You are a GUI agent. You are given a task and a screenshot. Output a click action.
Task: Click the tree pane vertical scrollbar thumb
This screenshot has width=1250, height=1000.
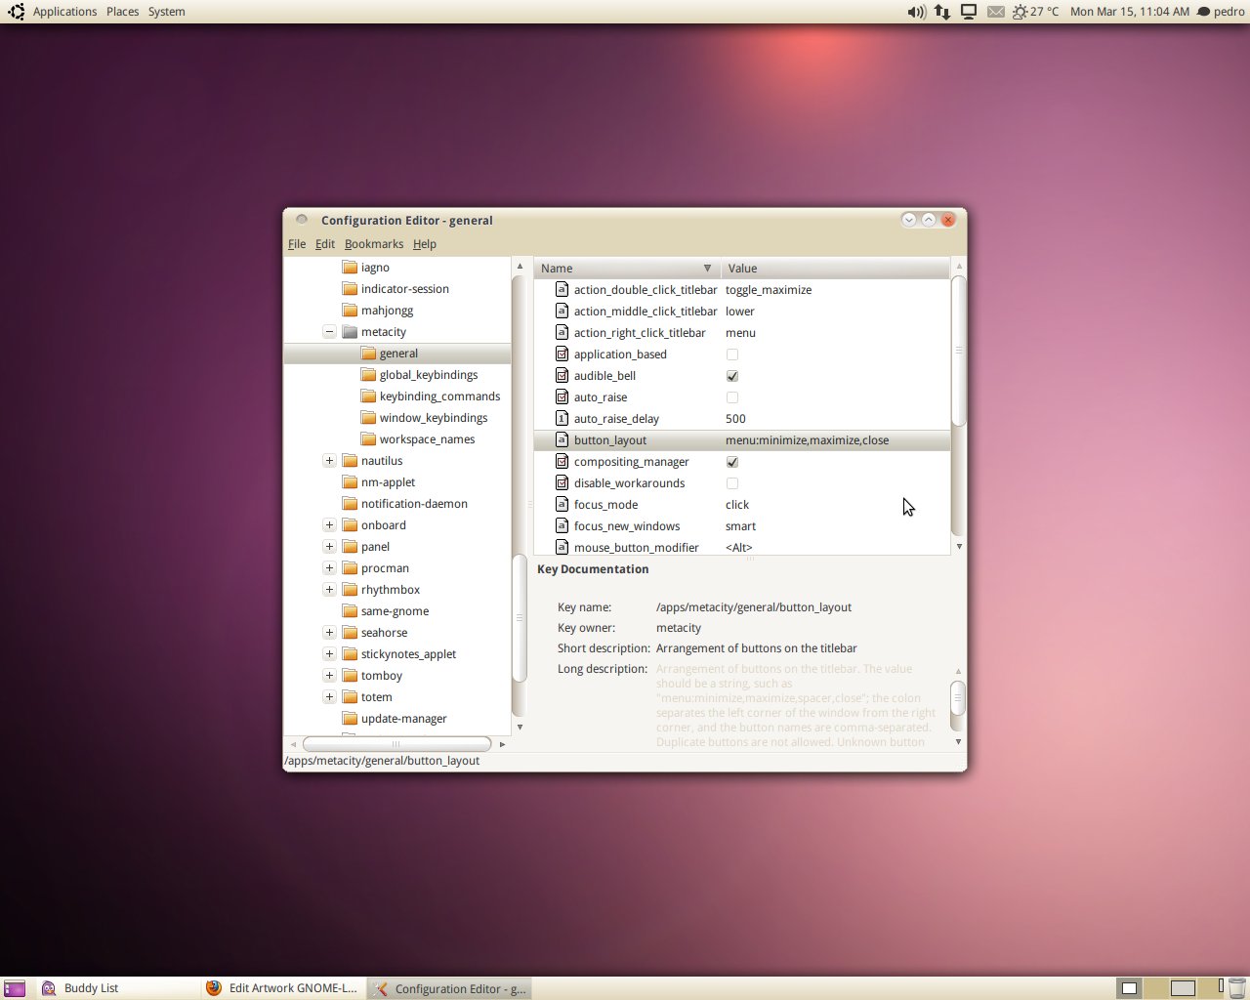[x=520, y=617]
